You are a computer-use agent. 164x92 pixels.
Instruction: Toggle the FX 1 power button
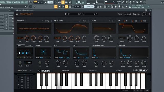click(124, 21)
